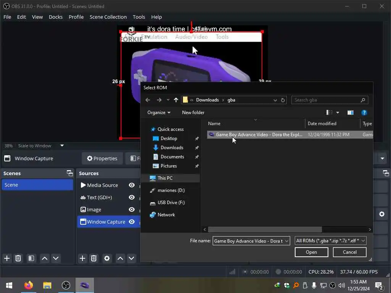
Task: Go up one folder level in the dialog
Action: (x=176, y=100)
